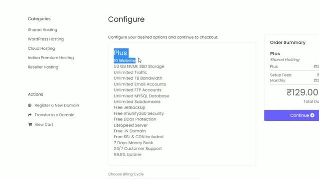Go to Indian Premium Hosting

pos(51,58)
